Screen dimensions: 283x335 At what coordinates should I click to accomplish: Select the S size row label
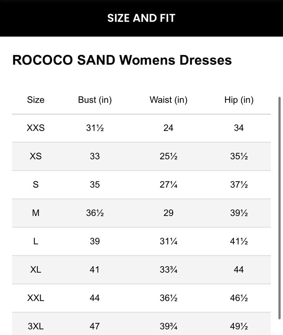pyautogui.click(x=36, y=184)
